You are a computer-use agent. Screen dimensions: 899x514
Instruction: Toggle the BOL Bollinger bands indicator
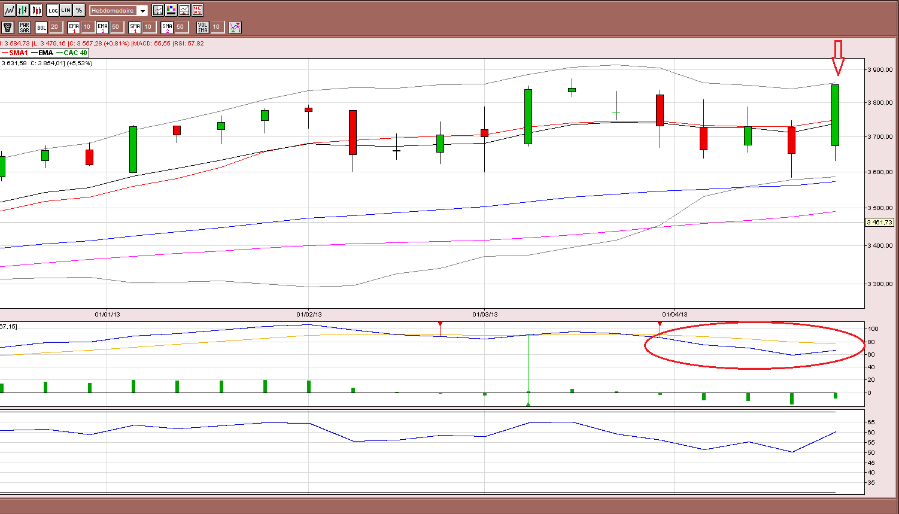(x=41, y=27)
